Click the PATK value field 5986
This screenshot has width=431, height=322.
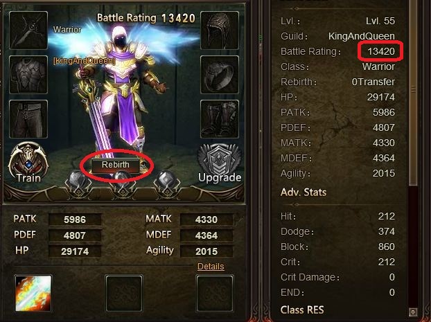point(75,220)
